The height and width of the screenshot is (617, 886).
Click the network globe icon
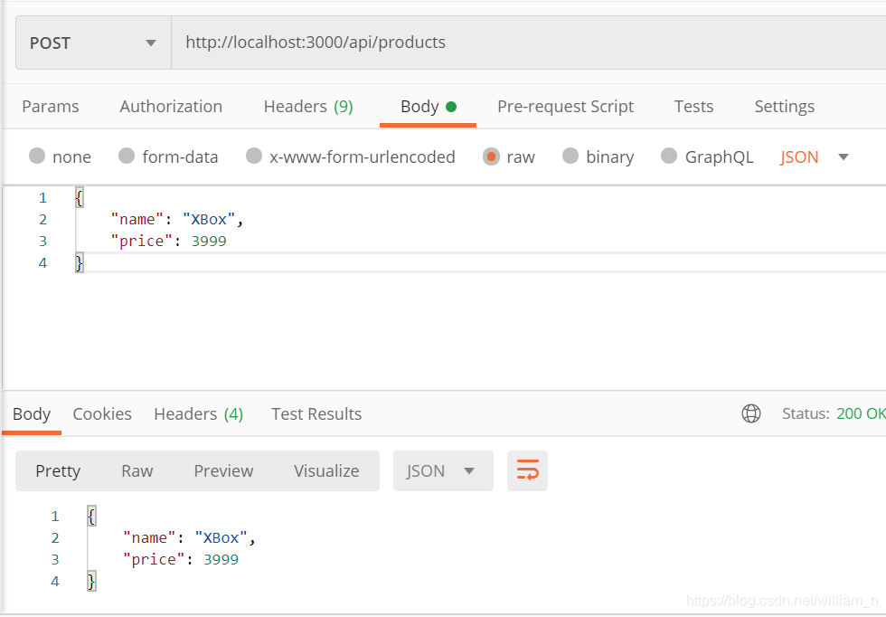point(751,413)
